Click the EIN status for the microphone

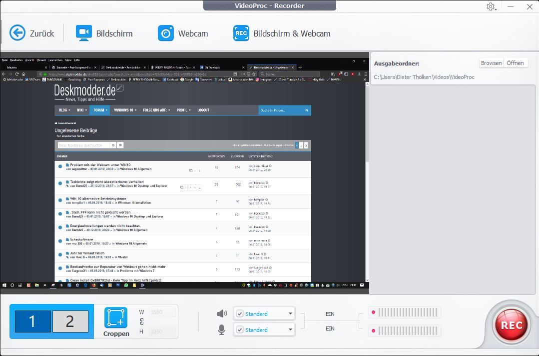(x=330, y=328)
